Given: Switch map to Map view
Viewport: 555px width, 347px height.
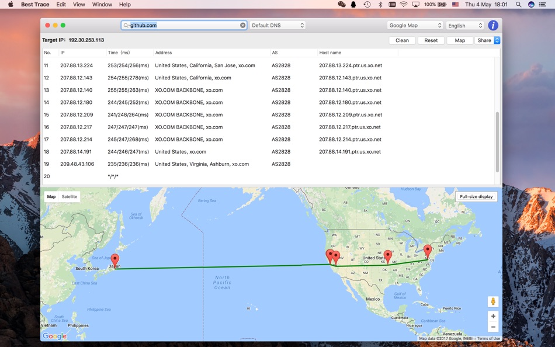Looking at the screenshot, I should pyautogui.click(x=51, y=196).
